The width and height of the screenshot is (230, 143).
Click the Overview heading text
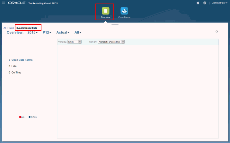click(15, 32)
